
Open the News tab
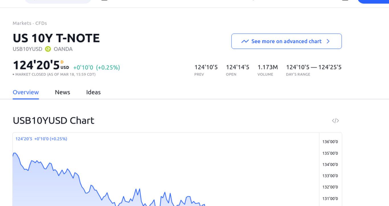coord(62,92)
